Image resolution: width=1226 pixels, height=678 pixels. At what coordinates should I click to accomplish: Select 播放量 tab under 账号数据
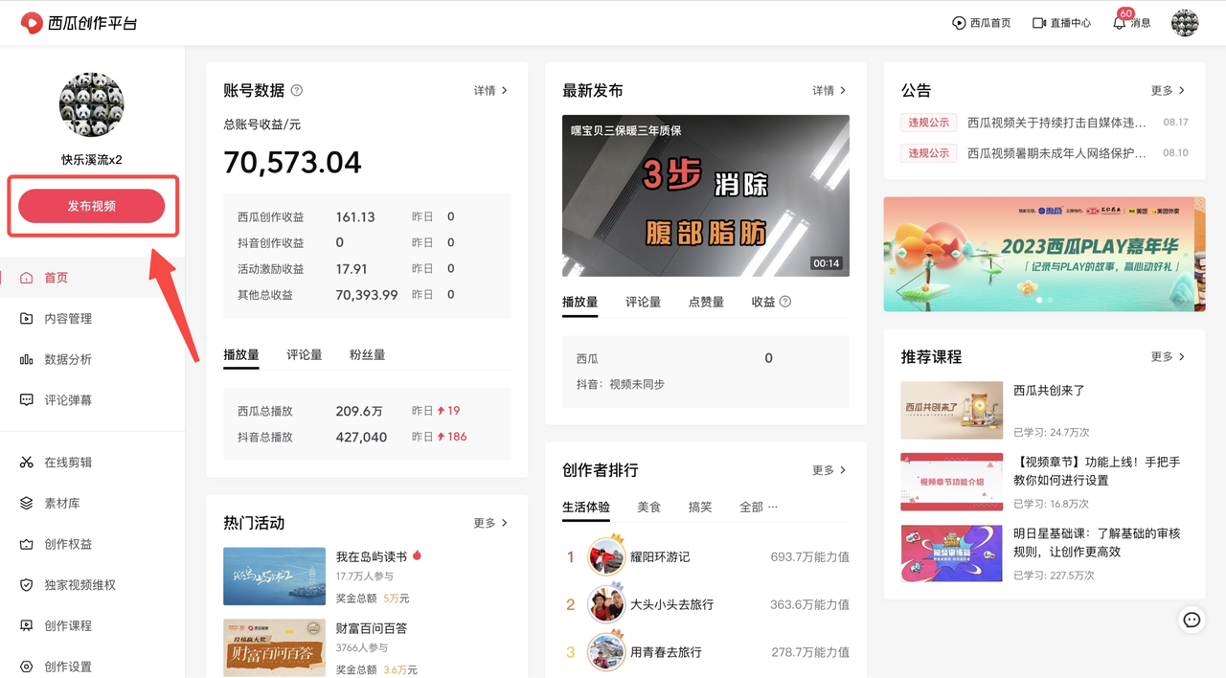click(241, 354)
